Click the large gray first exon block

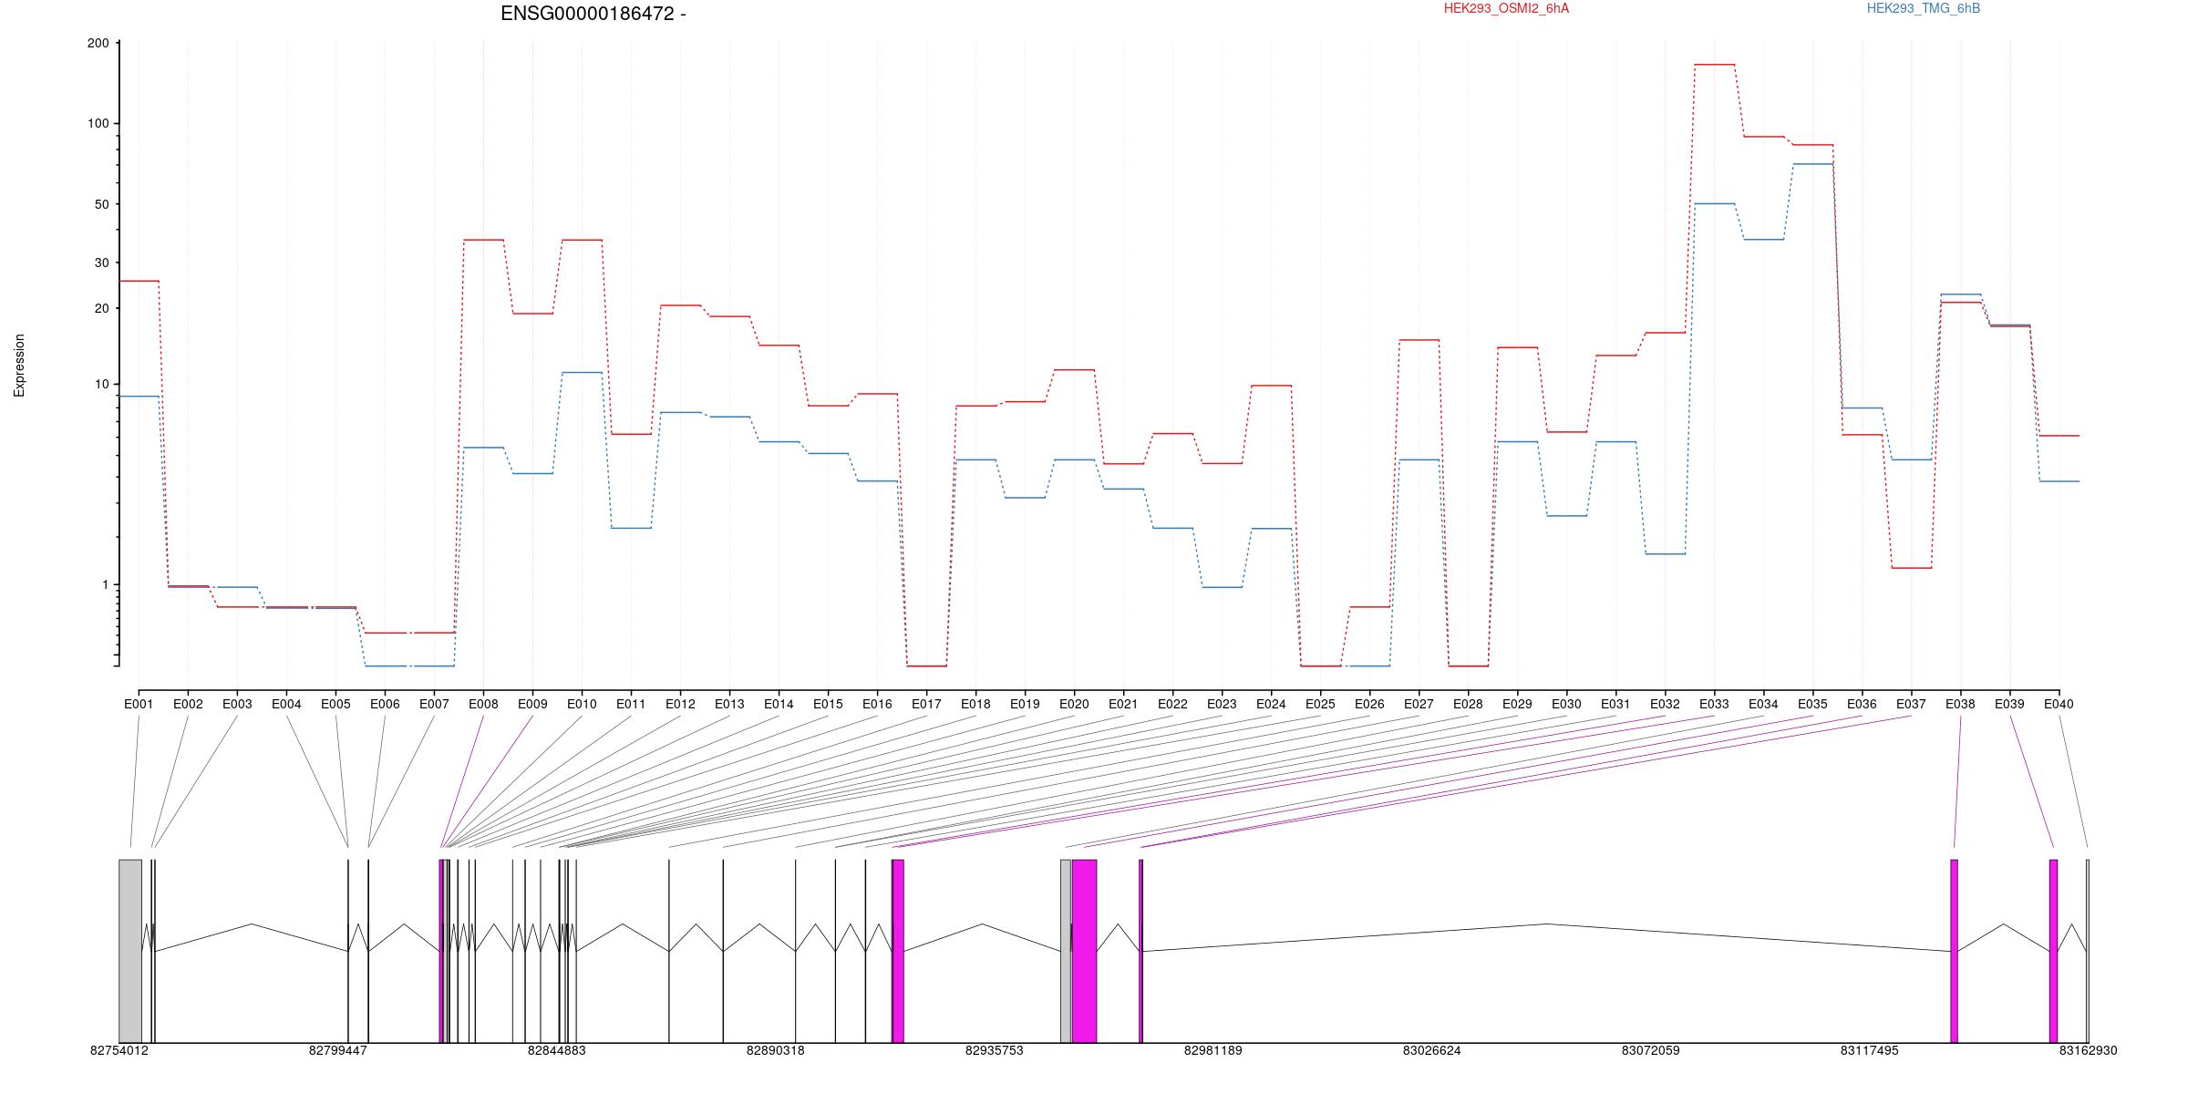tap(130, 951)
